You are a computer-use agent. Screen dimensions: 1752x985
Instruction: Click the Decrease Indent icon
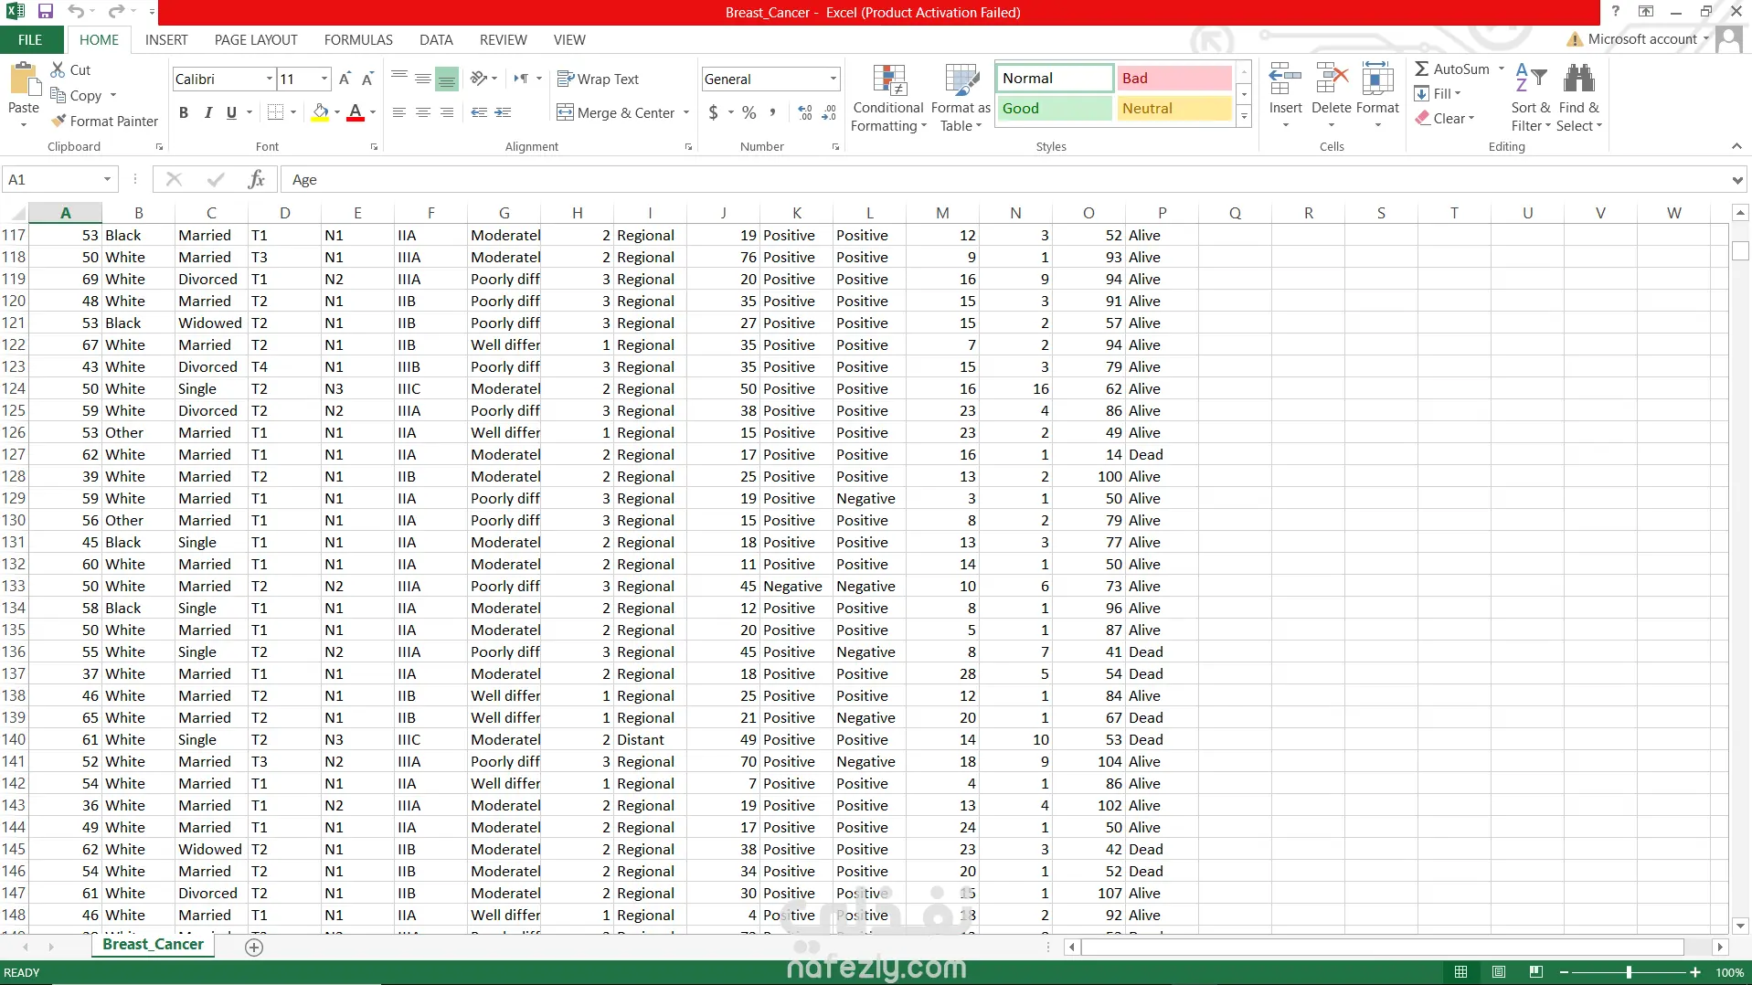tap(479, 112)
